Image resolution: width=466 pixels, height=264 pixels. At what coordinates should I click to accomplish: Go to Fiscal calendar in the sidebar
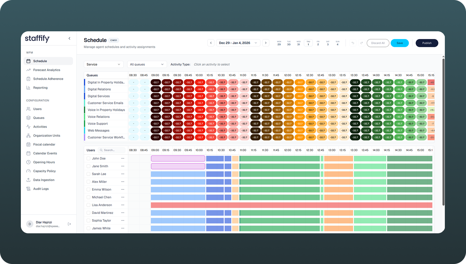[x=48, y=145]
